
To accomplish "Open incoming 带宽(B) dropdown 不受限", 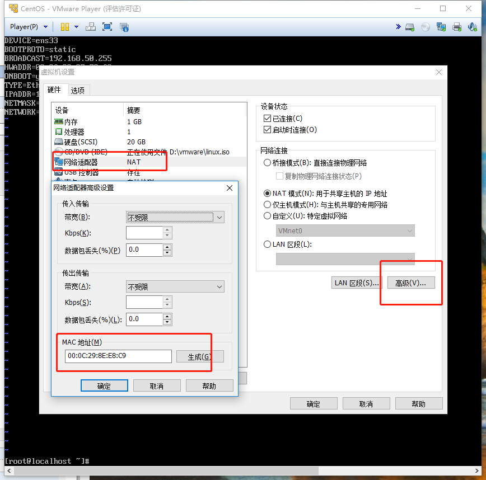I will tap(175, 217).
